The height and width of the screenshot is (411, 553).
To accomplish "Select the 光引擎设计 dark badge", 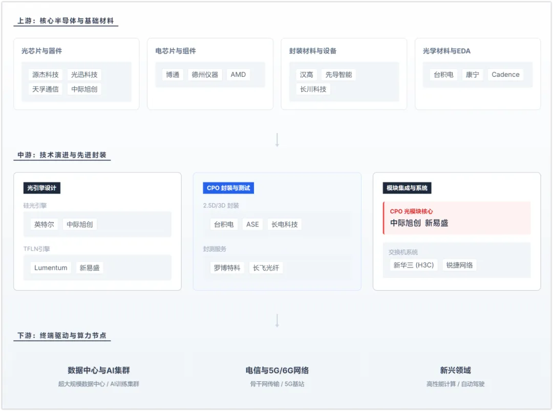I will [x=42, y=188].
